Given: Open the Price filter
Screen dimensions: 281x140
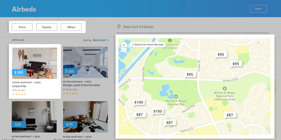Looking at the screenshot, I should [x=22, y=27].
